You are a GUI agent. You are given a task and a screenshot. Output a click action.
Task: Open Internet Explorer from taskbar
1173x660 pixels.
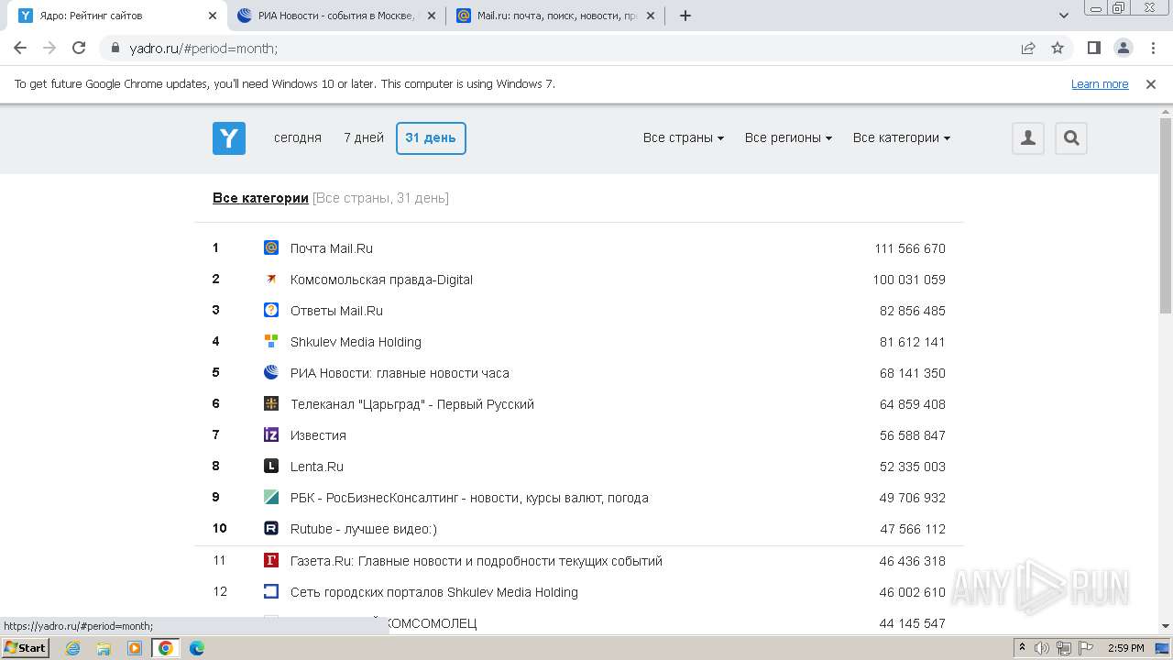coord(73,648)
